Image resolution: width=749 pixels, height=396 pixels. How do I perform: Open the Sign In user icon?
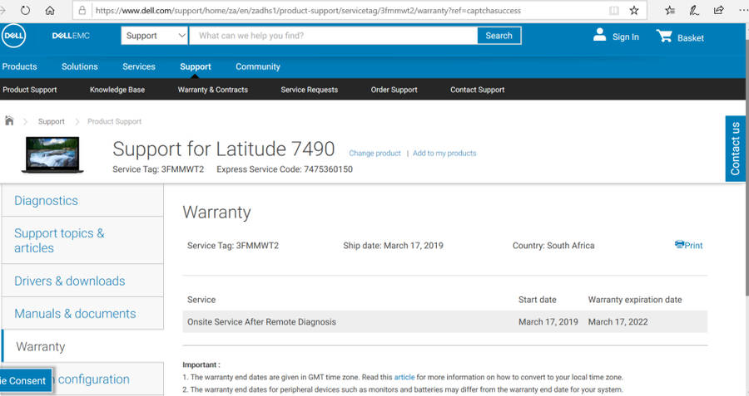pos(600,35)
